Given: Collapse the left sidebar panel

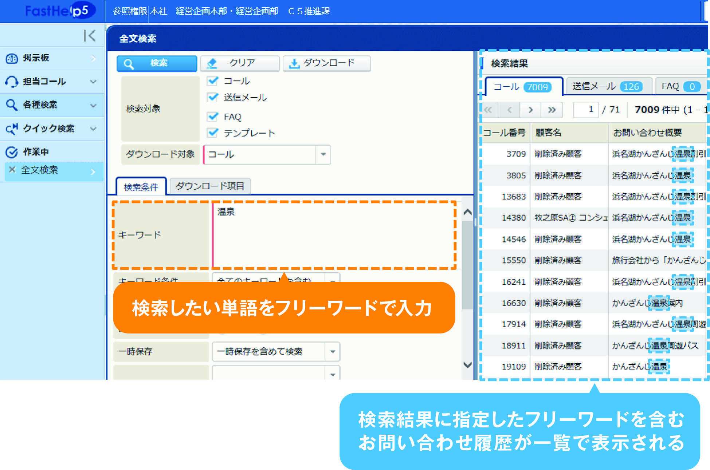Looking at the screenshot, I should pos(89,36).
